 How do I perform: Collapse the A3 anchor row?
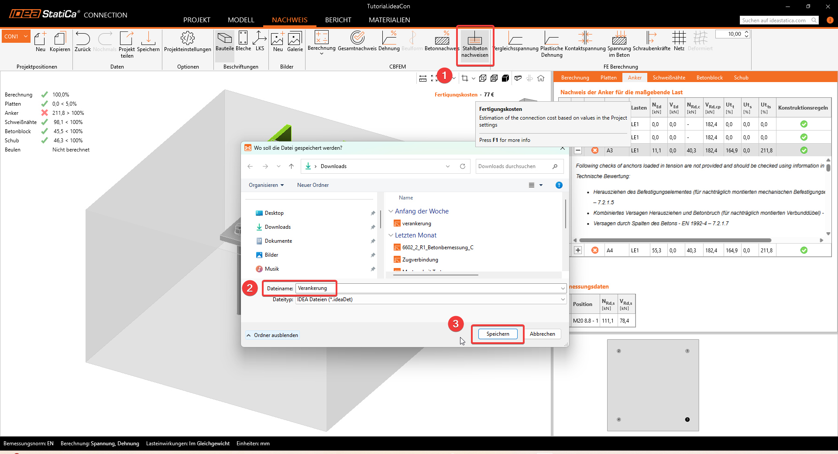(x=578, y=150)
